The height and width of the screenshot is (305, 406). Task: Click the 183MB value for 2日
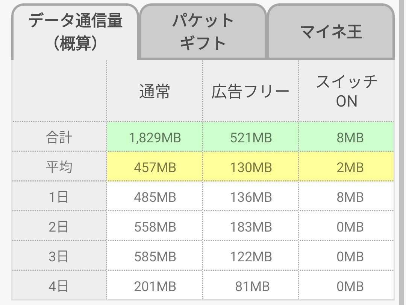(x=250, y=226)
